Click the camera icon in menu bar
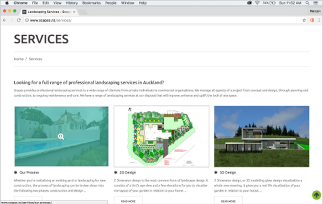323x204 pixels. click(x=249, y=3)
